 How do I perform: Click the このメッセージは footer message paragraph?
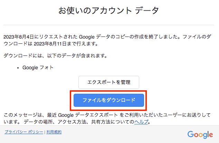click(107, 119)
